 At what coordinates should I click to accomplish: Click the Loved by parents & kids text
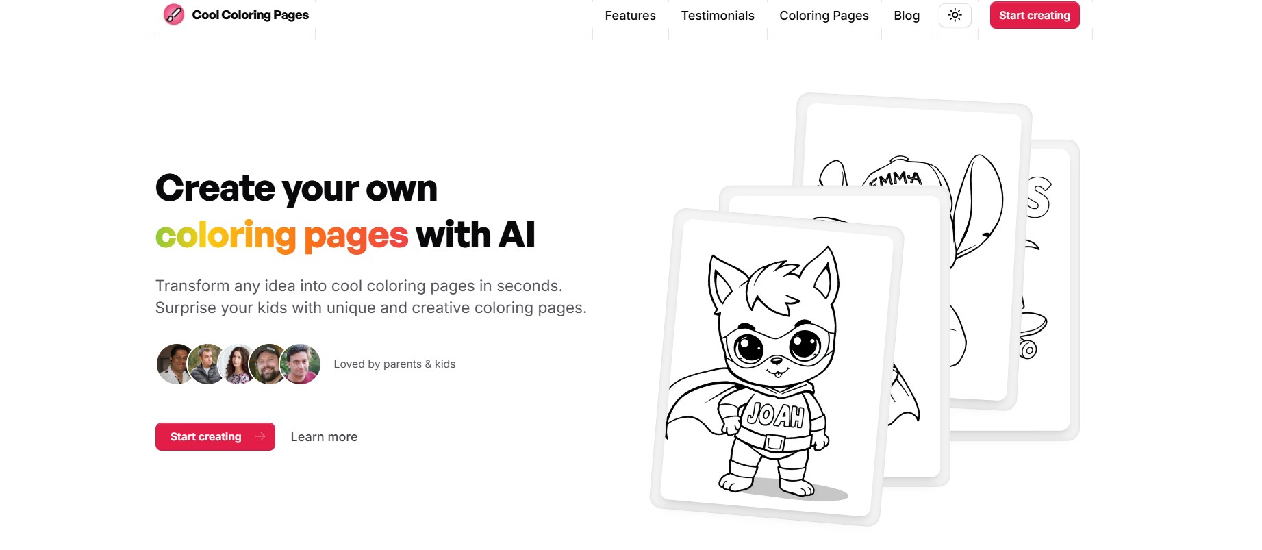pos(394,364)
